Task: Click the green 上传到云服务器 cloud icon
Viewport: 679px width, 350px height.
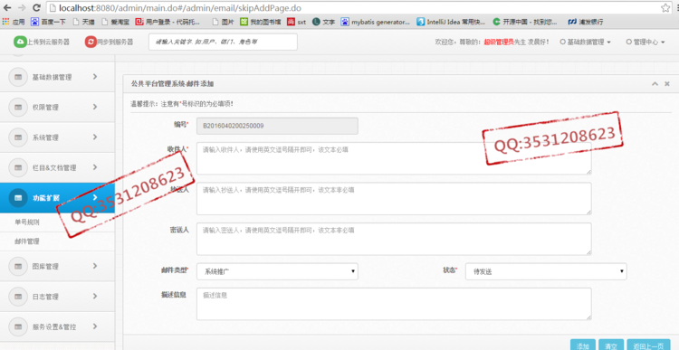Action: click(x=20, y=42)
